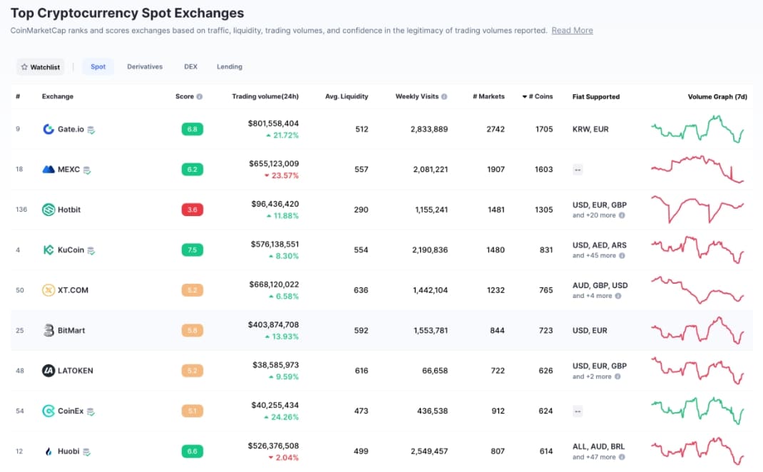The height and width of the screenshot is (472, 763).
Task: Click Huobi's weekly visits 2,549,457
Action: click(x=429, y=451)
